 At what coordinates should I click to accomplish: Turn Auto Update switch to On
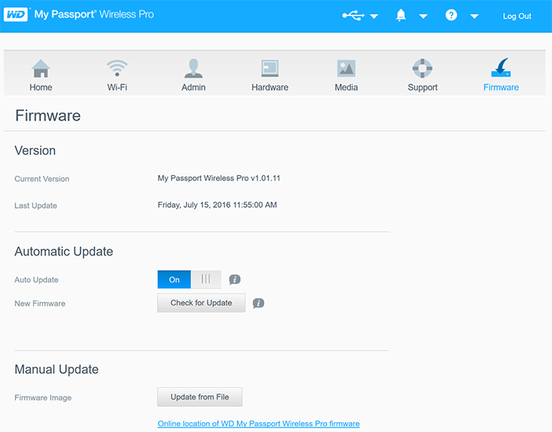click(174, 279)
